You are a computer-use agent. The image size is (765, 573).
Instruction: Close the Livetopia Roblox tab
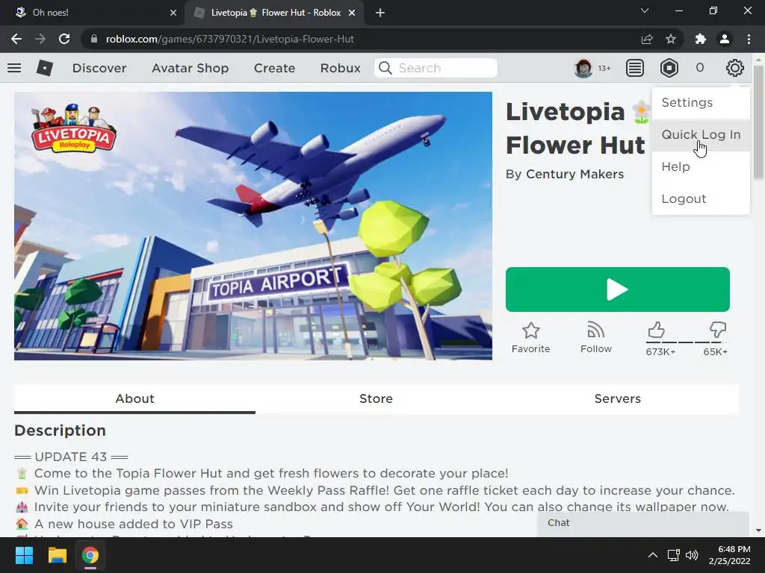(x=352, y=13)
